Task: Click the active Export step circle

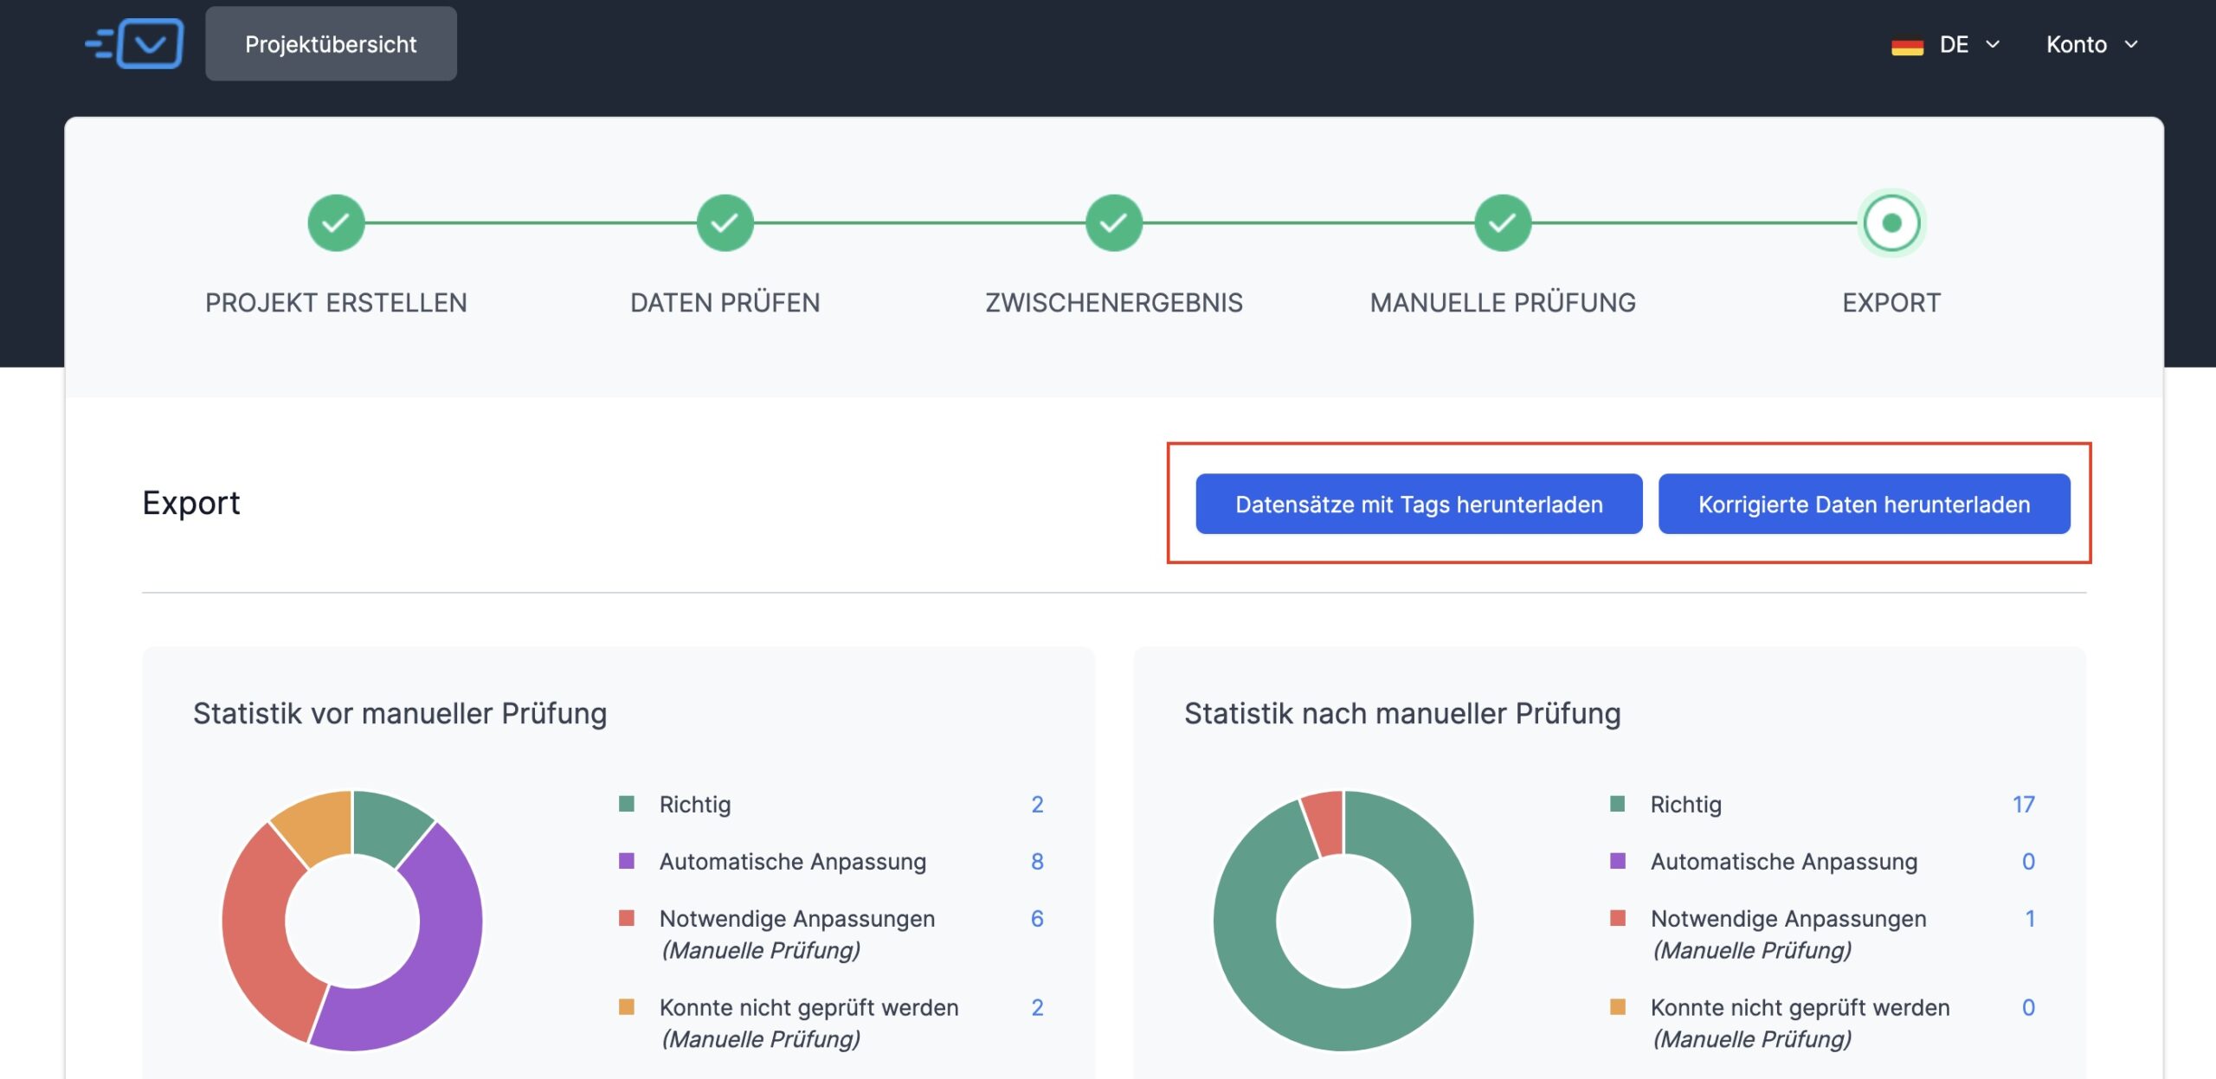Action: point(1891,223)
